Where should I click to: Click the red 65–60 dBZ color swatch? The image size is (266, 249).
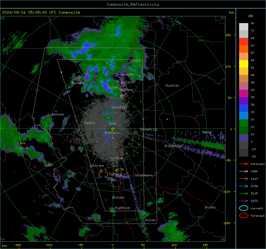click(x=244, y=42)
